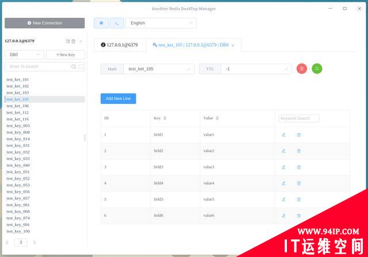Go to next key list page

[x=34, y=243]
